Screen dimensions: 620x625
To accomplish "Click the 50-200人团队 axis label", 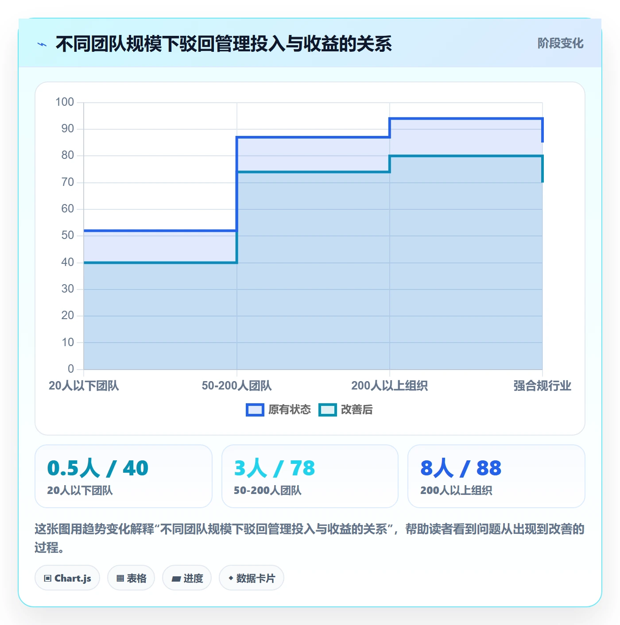I will (236, 386).
